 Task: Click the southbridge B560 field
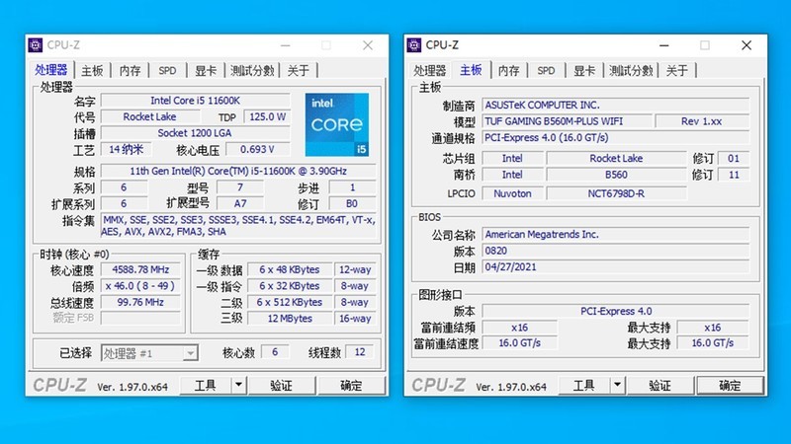click(616, 175)
